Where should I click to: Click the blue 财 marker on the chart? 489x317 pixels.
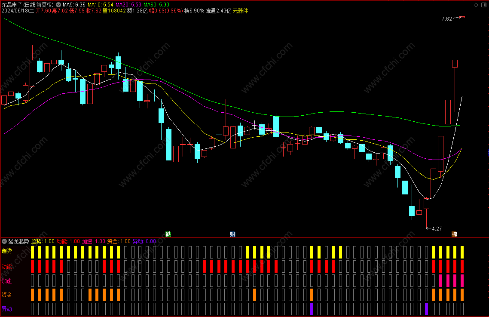[x=232, y=234]
